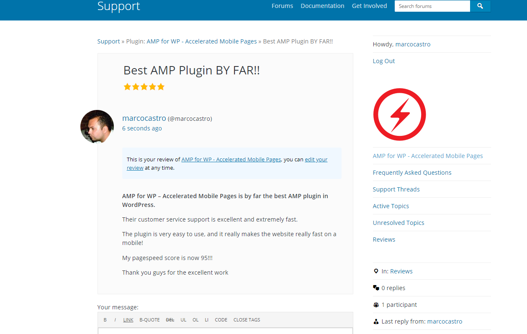Image resolution: width=527 pixels, height=334 pixels.
Task: Click the '0 replies' text
Action: pos(393,288)
